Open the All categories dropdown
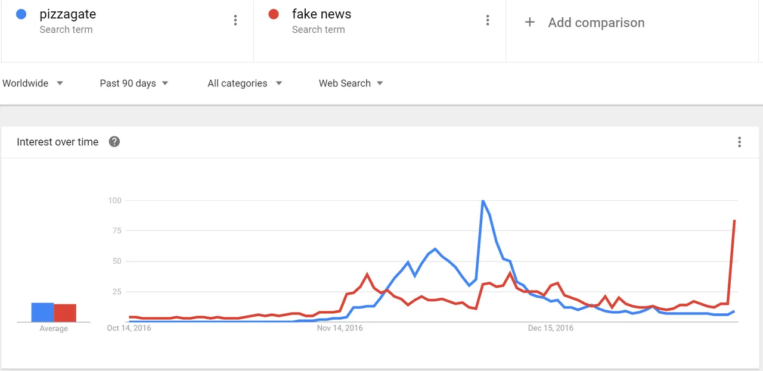The image size is (763, 371). click(x=244, y=83)
